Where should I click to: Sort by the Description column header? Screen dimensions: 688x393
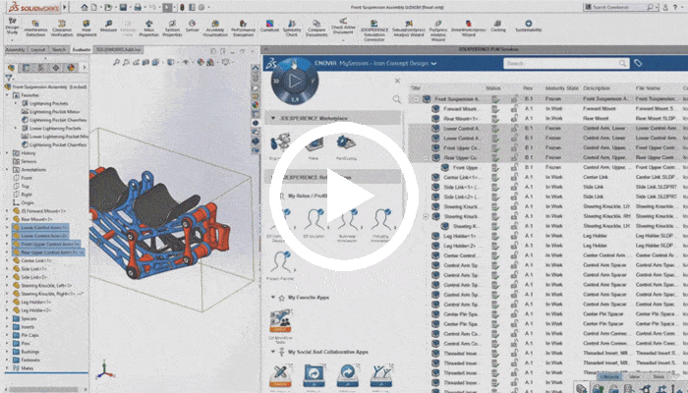[597, 88]
